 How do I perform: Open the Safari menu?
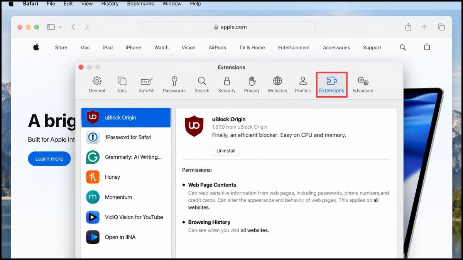[30, 4]
